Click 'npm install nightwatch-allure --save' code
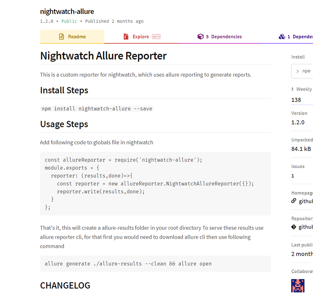 pyautogui.click(x=97, y=109)
